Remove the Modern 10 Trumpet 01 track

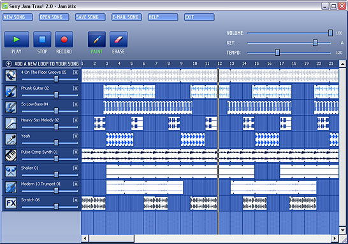(76, 184)
